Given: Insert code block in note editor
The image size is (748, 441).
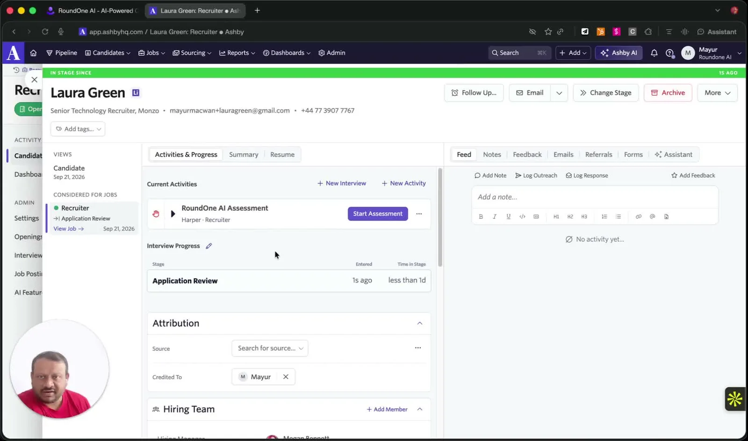Looking at the screenshot, I should pos(536,217).
